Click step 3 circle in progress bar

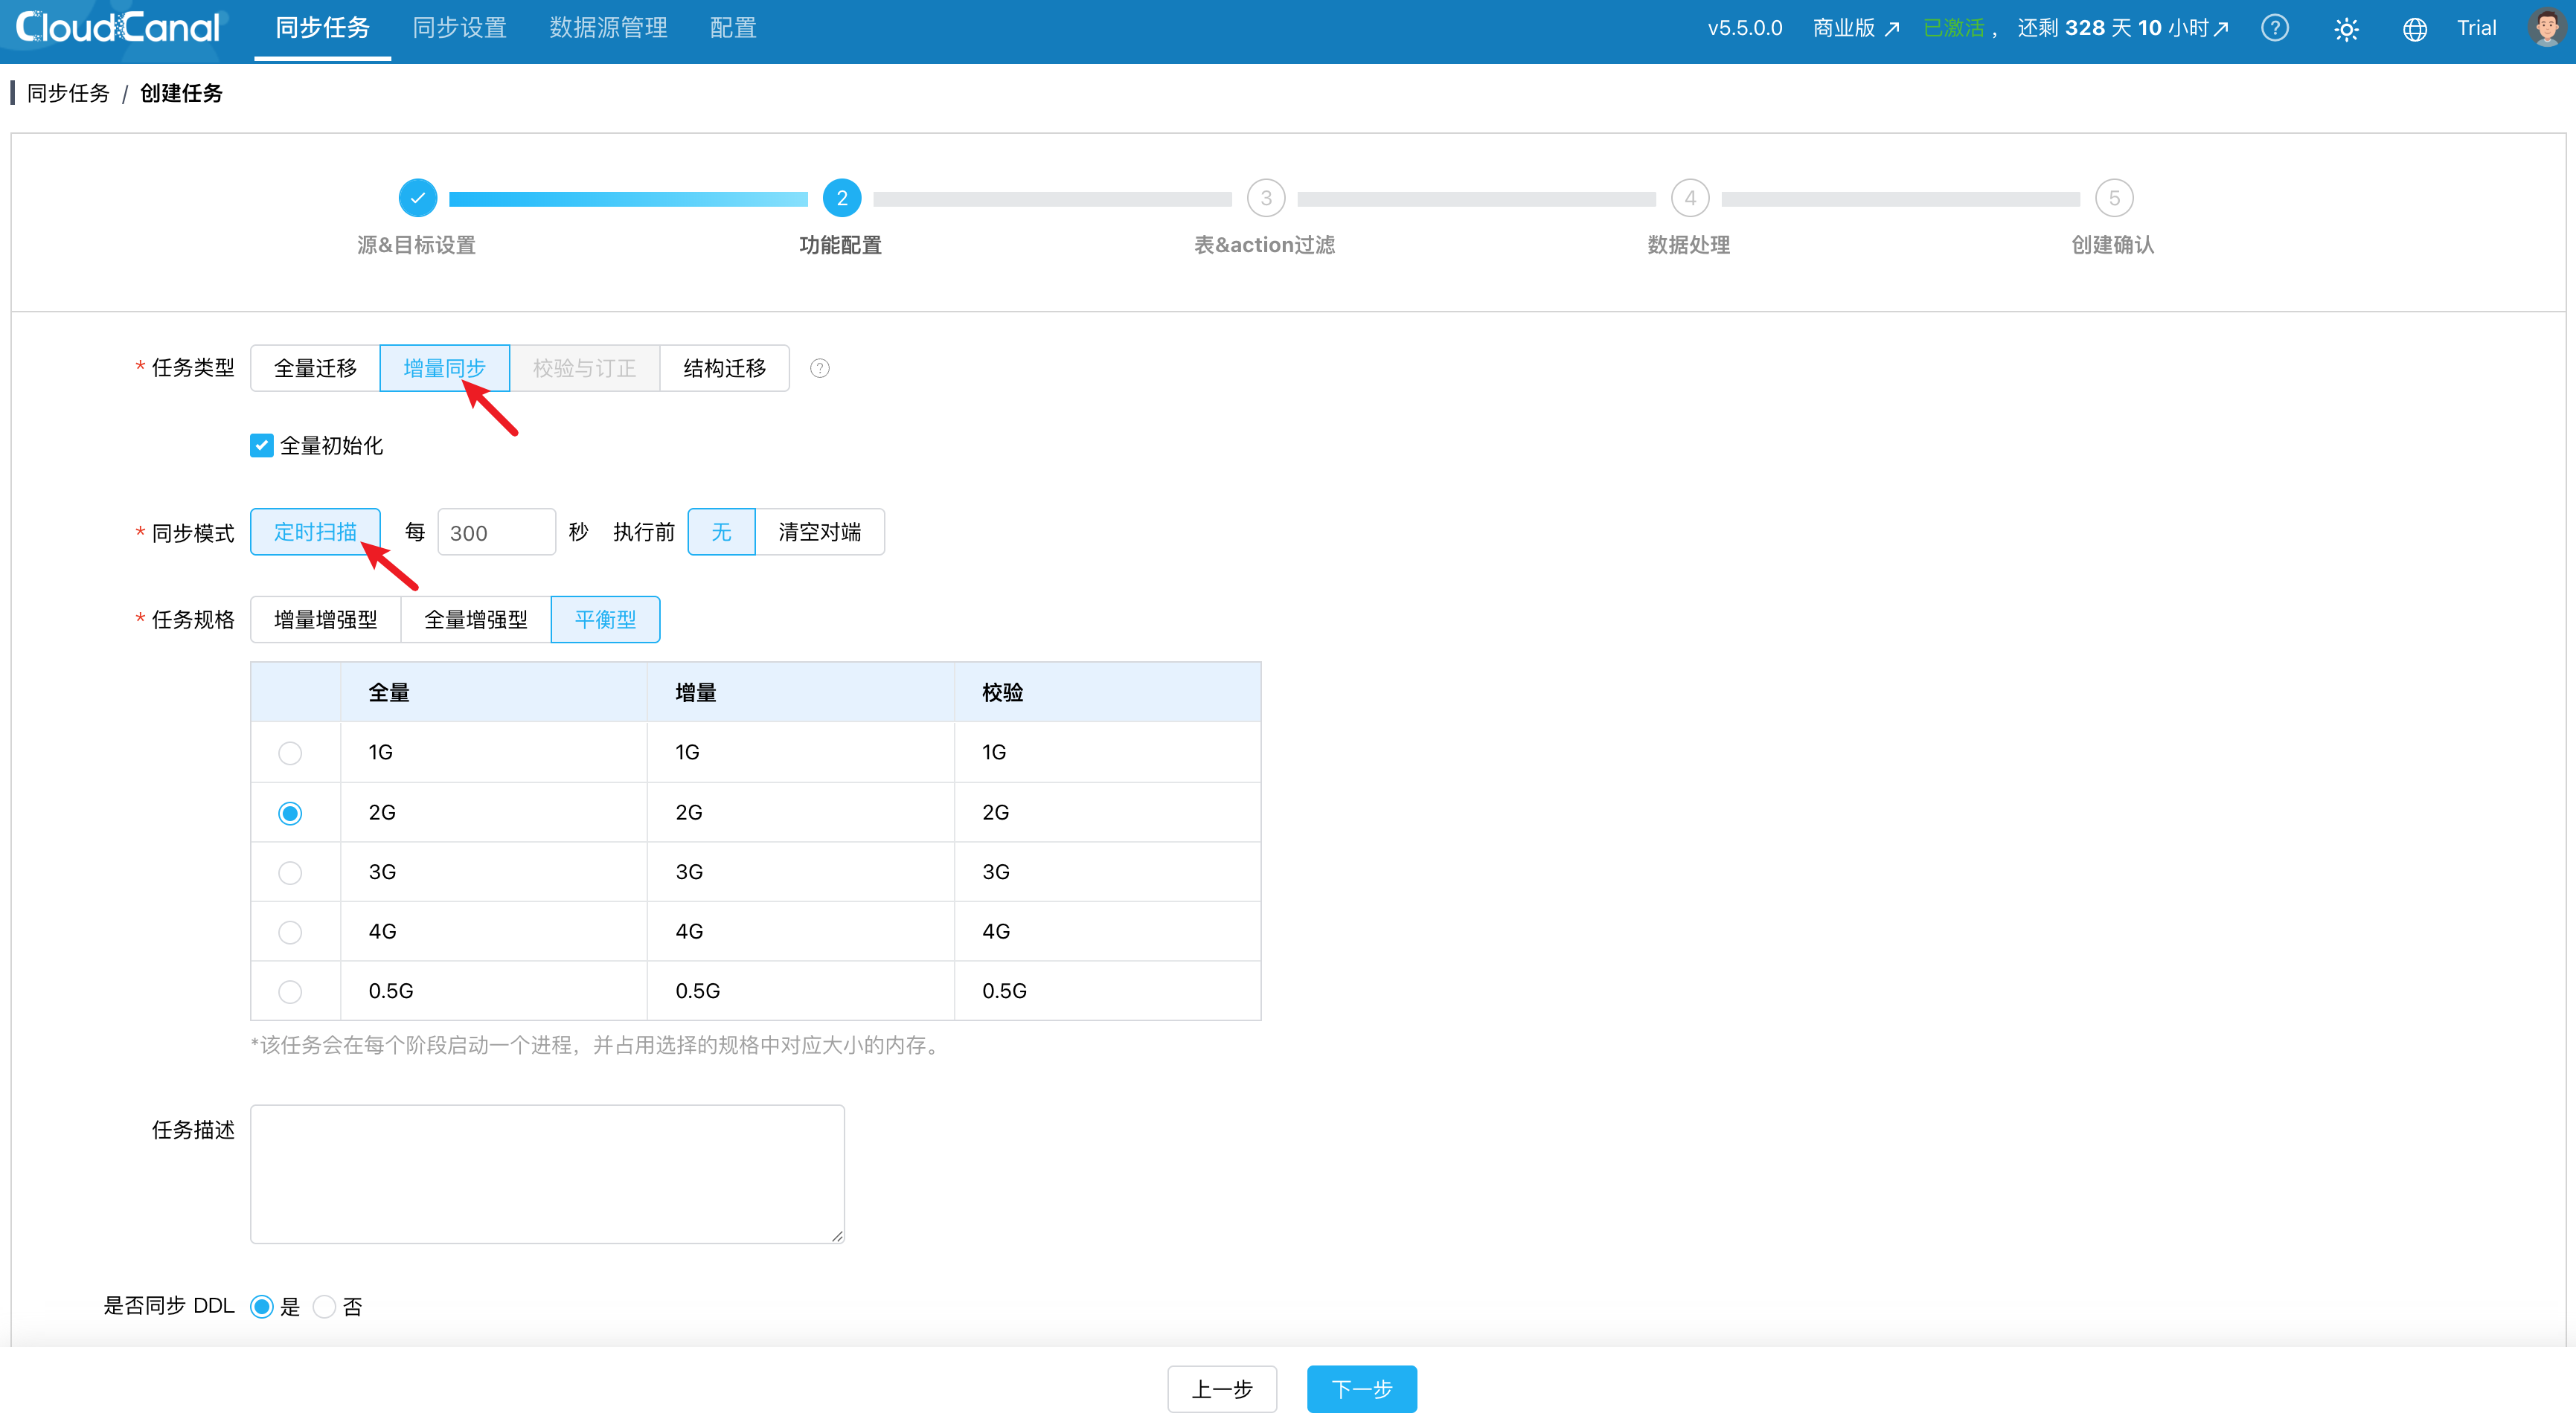(x=1265, y=198)
